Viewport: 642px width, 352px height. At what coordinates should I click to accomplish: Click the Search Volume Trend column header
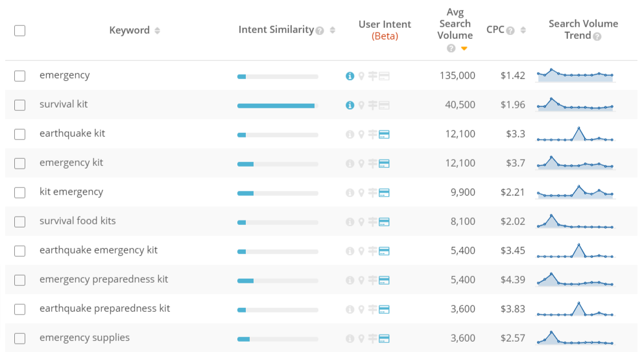click(x=582, y=29)
